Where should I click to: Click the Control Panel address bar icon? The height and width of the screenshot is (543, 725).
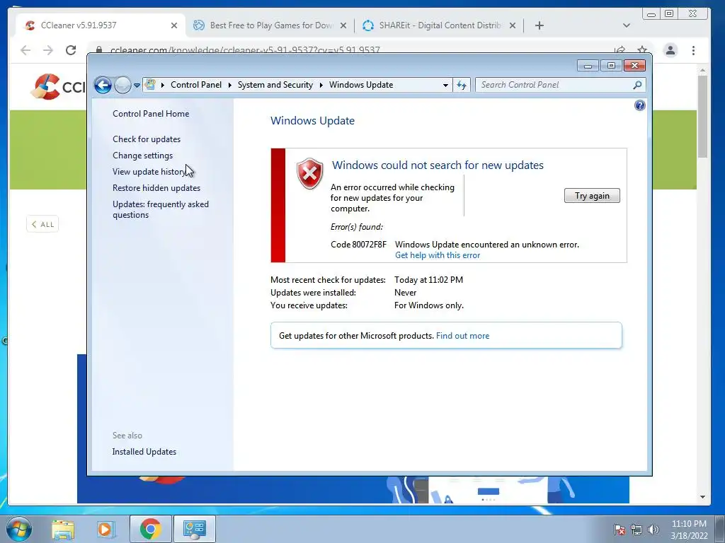[150, 85]
